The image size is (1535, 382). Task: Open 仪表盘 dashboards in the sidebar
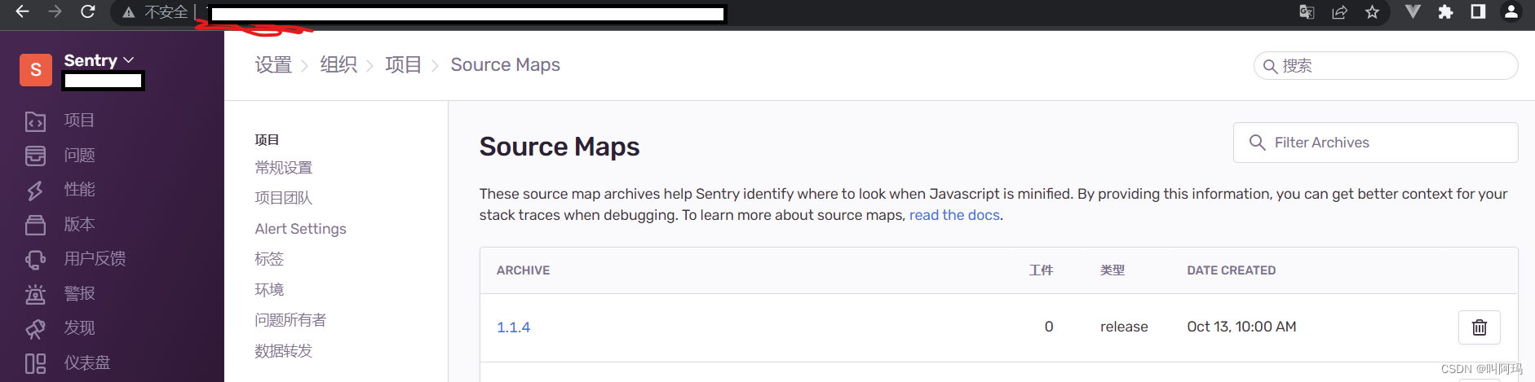(x=86, y=362)
